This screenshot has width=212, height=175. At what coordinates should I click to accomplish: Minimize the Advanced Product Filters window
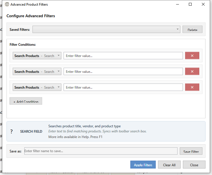tap(178, 4)
